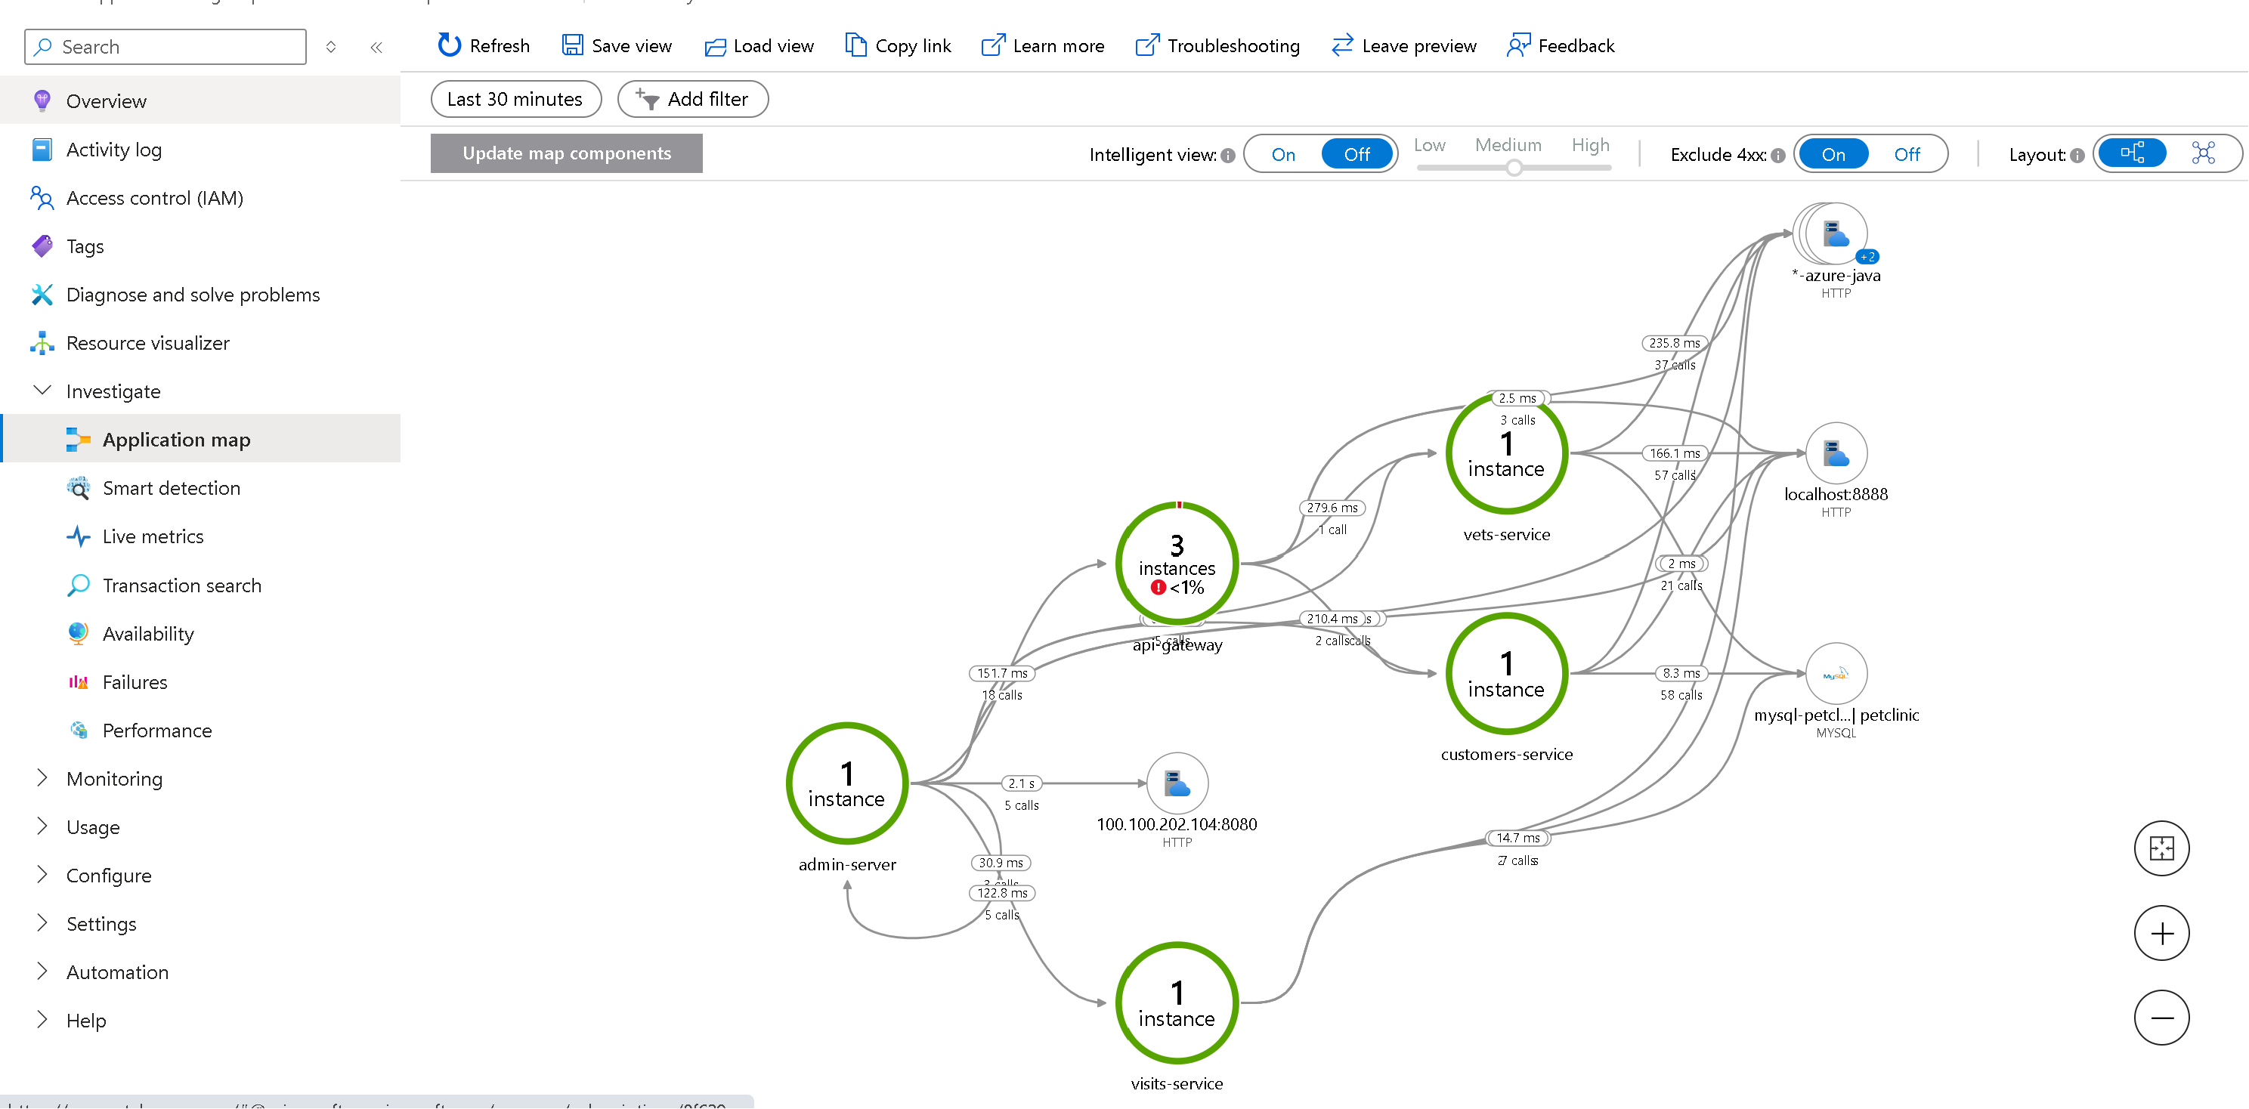Select the mysql-petclinic MYSQL node icon
Screen dimensions: 2249x1109
point(1836,674)
